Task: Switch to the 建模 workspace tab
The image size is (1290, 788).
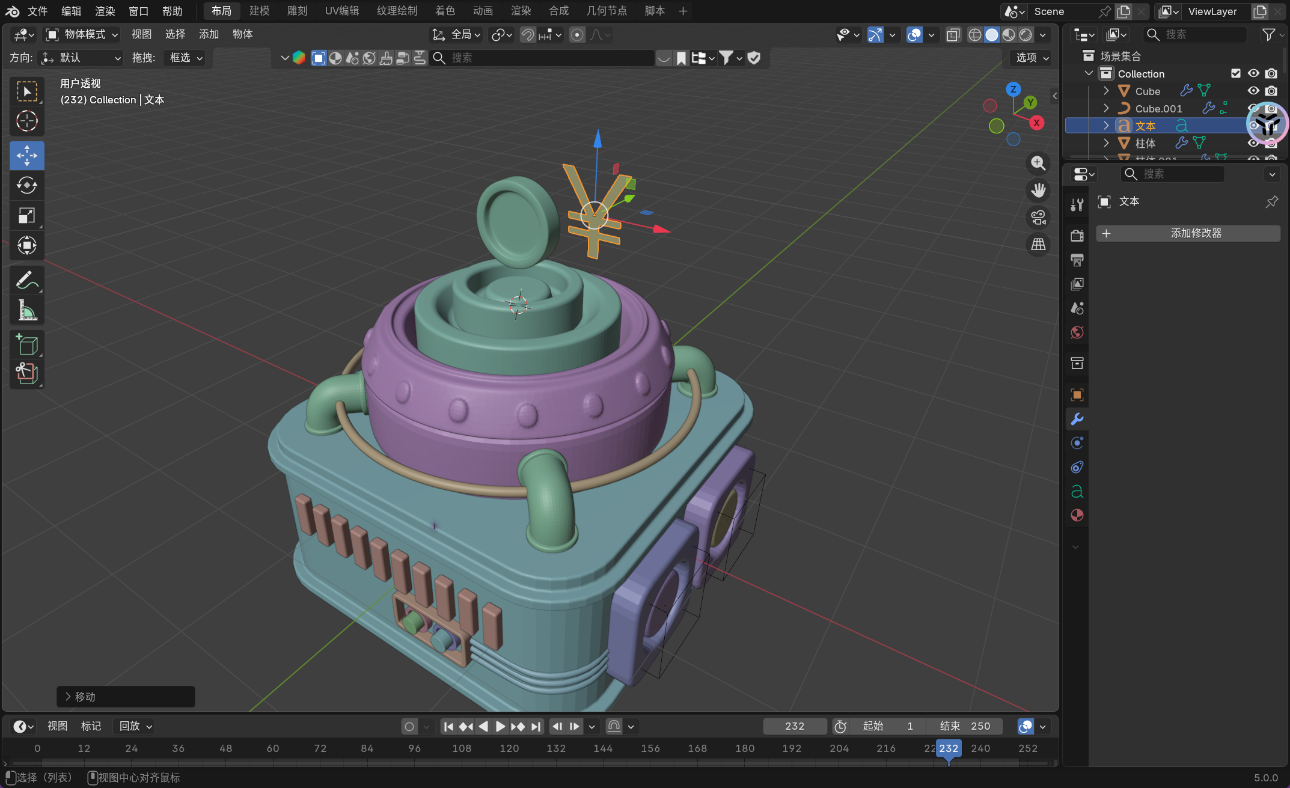Action: click(x=259, y=11)
